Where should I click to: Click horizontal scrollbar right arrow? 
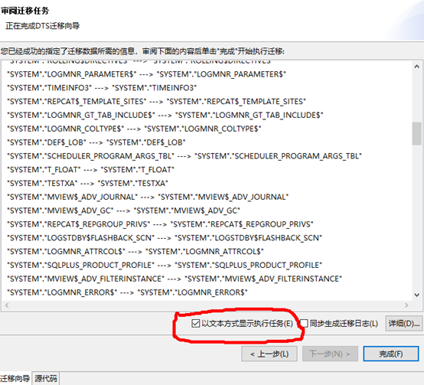(x=406, y=305)
